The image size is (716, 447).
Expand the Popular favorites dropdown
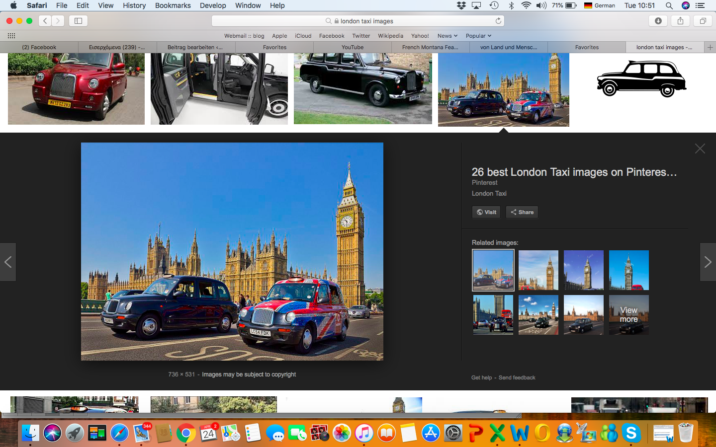[x=478, y=36]
